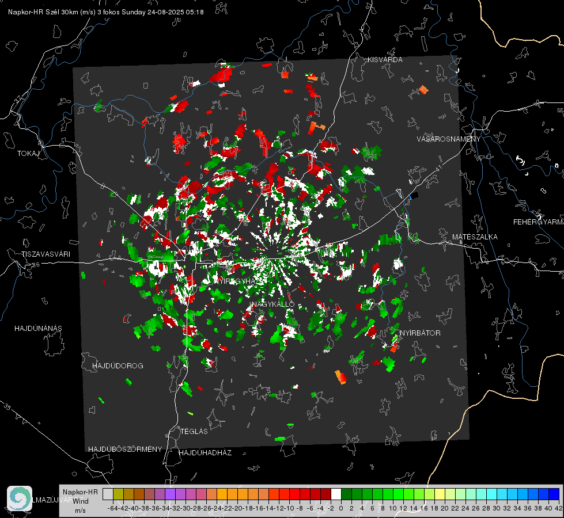Click the VÁSÁROSNAMÉNY city label

449,139
